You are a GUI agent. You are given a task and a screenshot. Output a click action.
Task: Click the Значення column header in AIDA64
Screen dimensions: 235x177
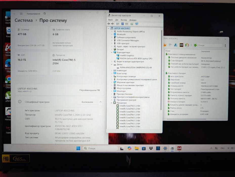[x=205, y=51]
